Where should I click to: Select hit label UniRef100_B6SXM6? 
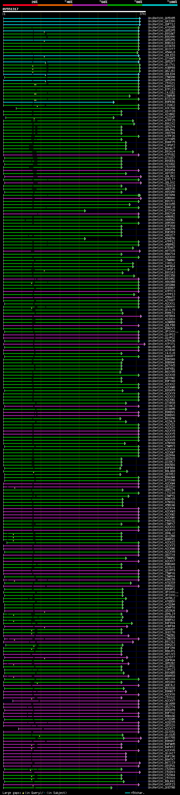(x=161, y=419)
